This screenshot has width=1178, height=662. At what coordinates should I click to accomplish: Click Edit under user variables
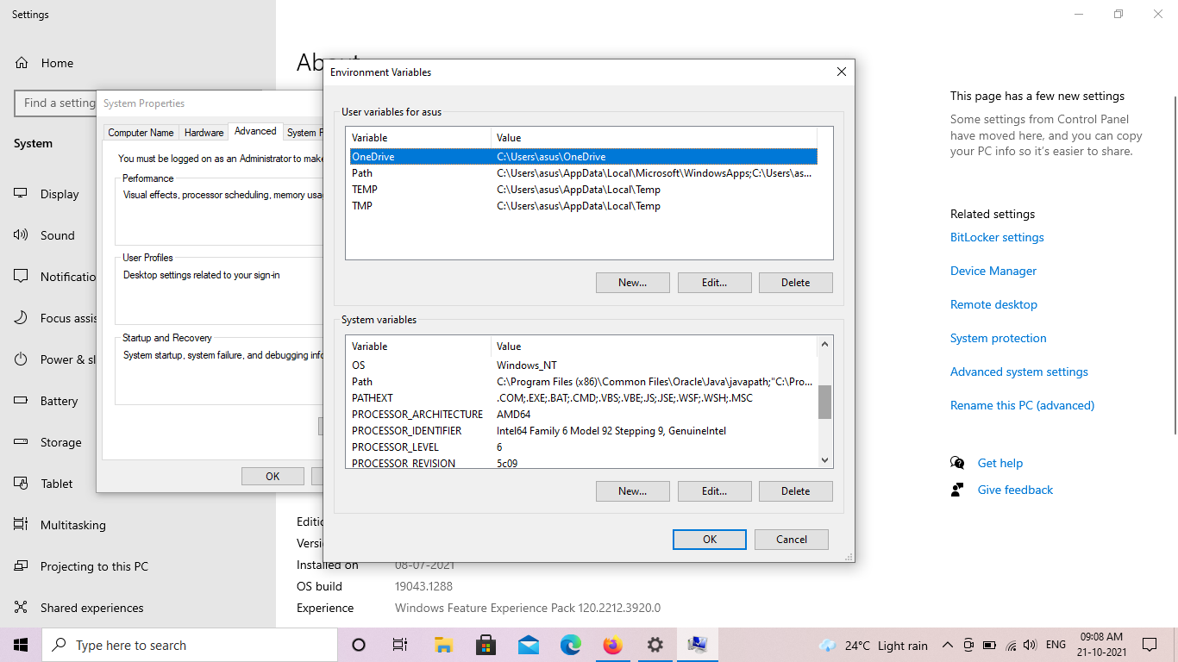coord(714,283)
